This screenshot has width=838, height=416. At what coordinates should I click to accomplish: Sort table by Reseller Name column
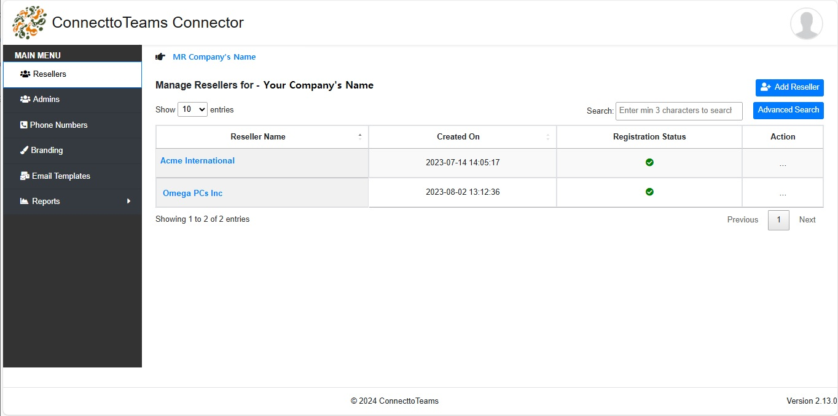(262, 137)
